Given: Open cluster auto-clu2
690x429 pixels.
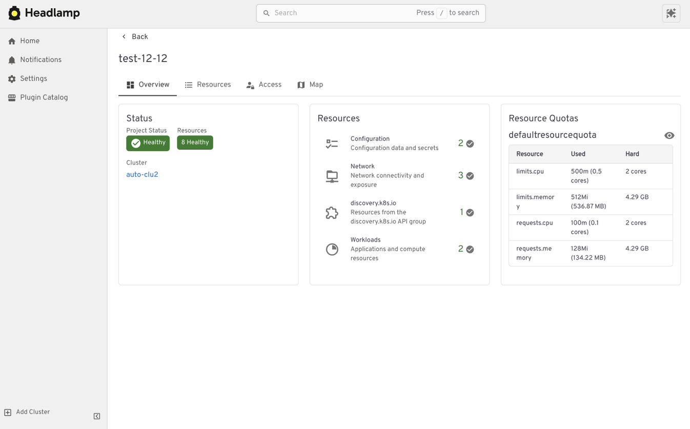Looking at the screenshot, I should point(142,174).
